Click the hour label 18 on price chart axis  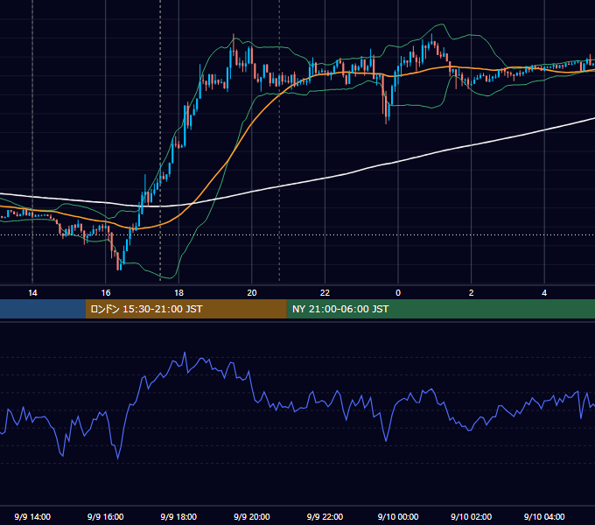(x=178, y=293)
